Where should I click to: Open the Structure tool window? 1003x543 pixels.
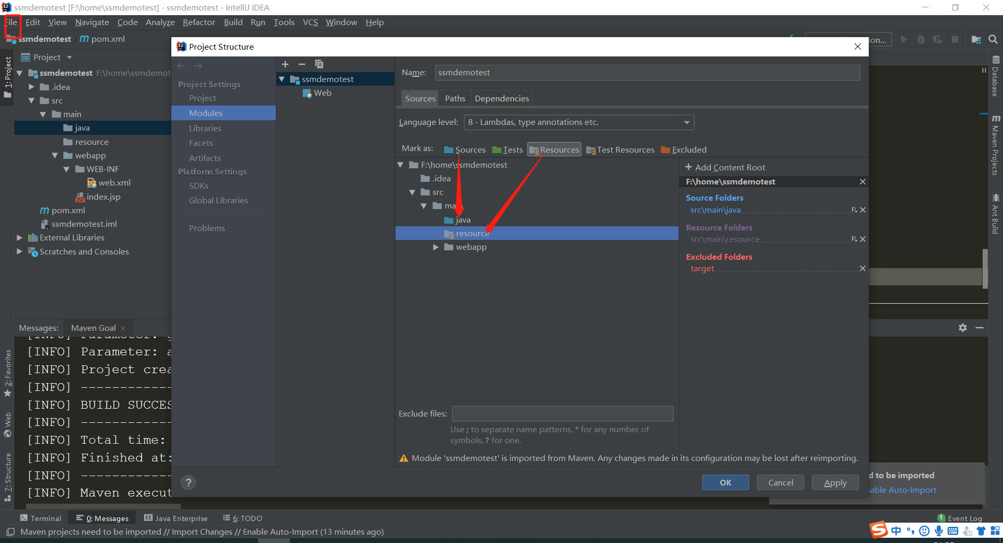pyautogui.click(x=7, y=477)
